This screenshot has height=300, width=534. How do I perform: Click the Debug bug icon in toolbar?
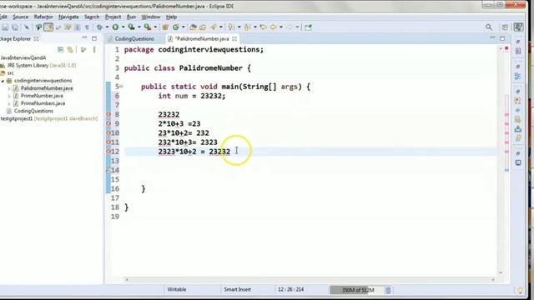click(99, 27)
